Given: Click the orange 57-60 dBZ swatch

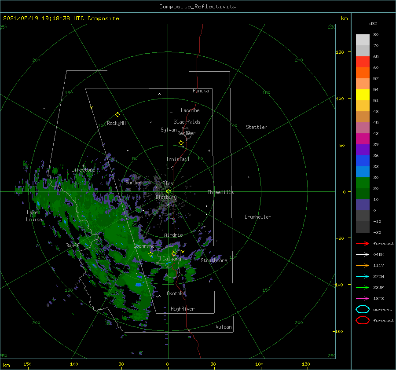Looking at the screenshot, I should coord(363,73).
